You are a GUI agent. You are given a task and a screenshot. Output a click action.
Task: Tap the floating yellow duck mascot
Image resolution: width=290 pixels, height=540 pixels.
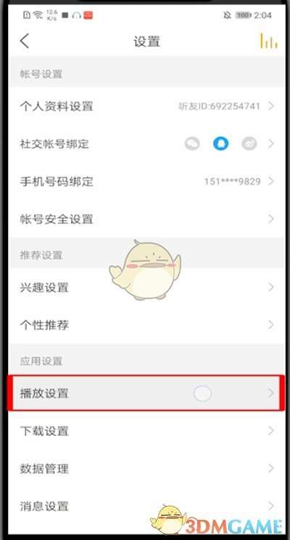pyautogui.click(x=145, y=270)
